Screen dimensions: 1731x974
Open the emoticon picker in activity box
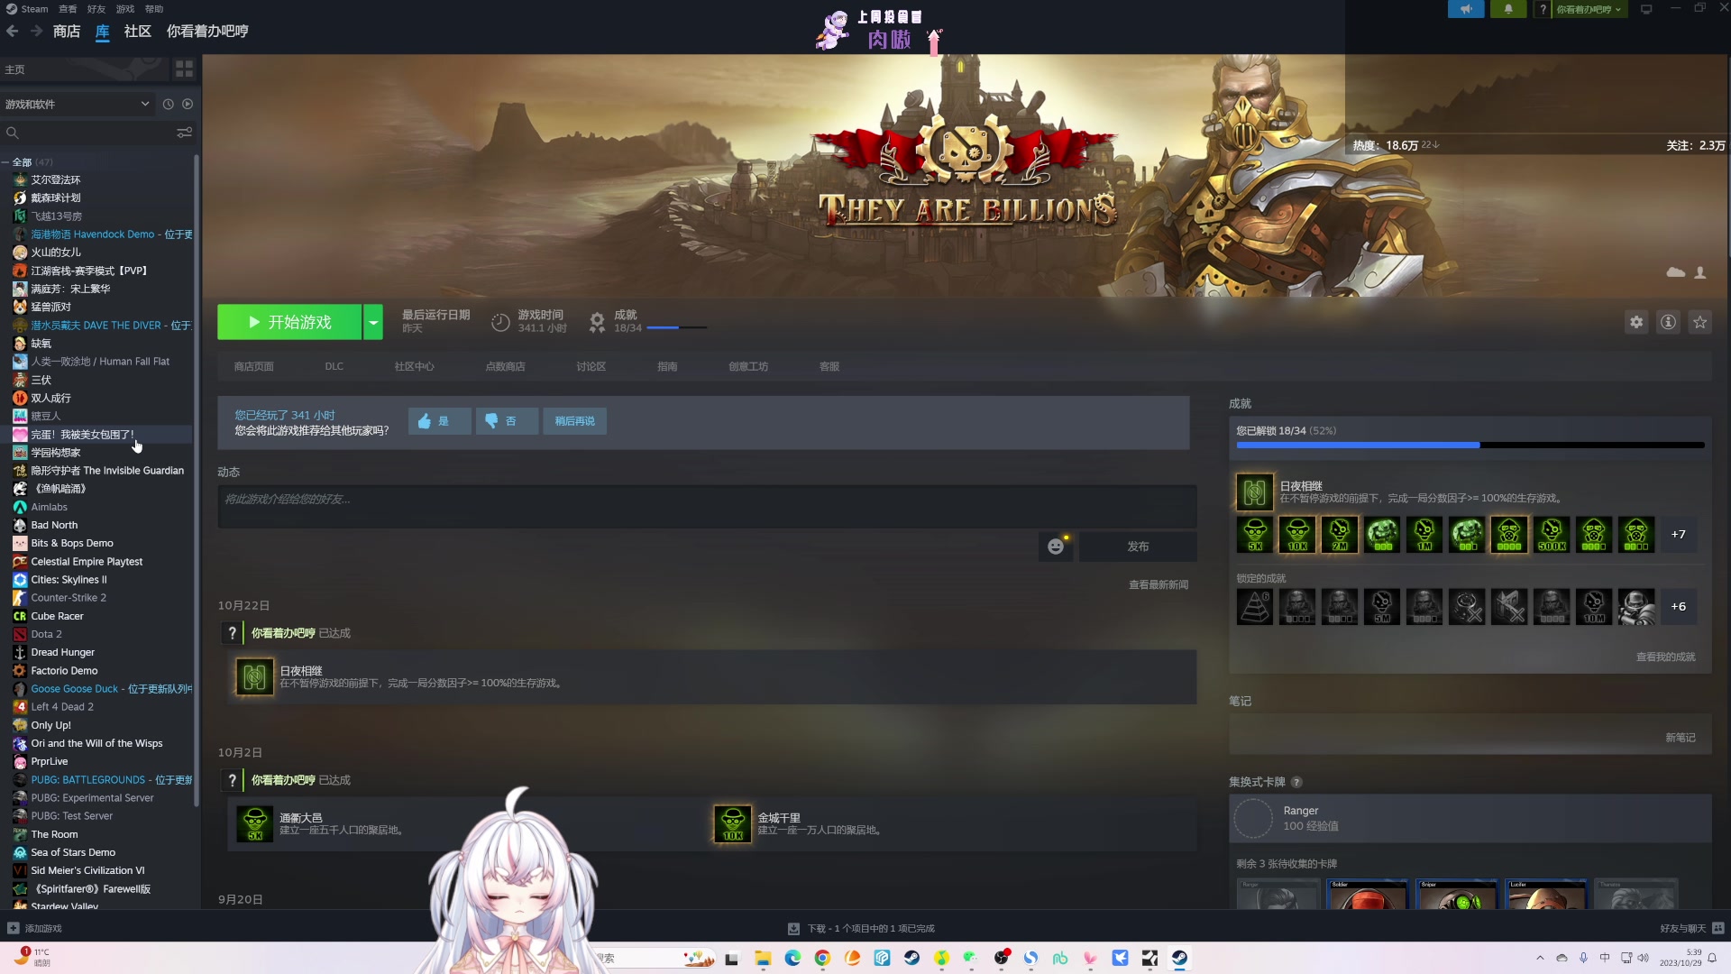[x=1056, y=547]
